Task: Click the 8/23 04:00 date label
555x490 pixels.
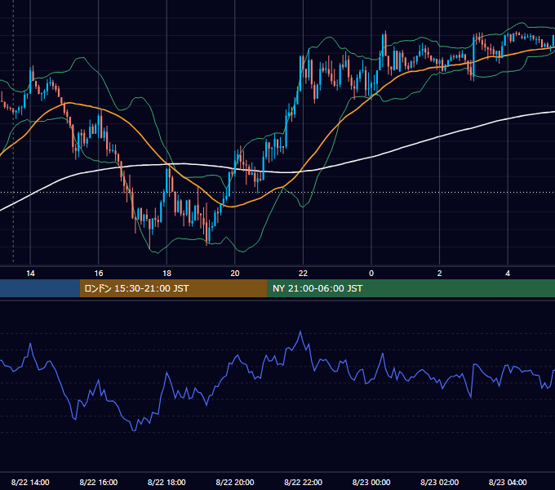Action: (x=508, y=482)
